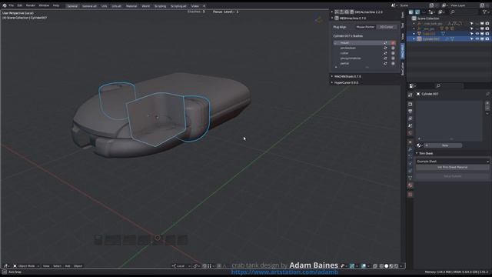The width and height of the screenshot is (492, 277).
Task: Set Plug Align to Mouse Pointer
Action: point(365,27)
